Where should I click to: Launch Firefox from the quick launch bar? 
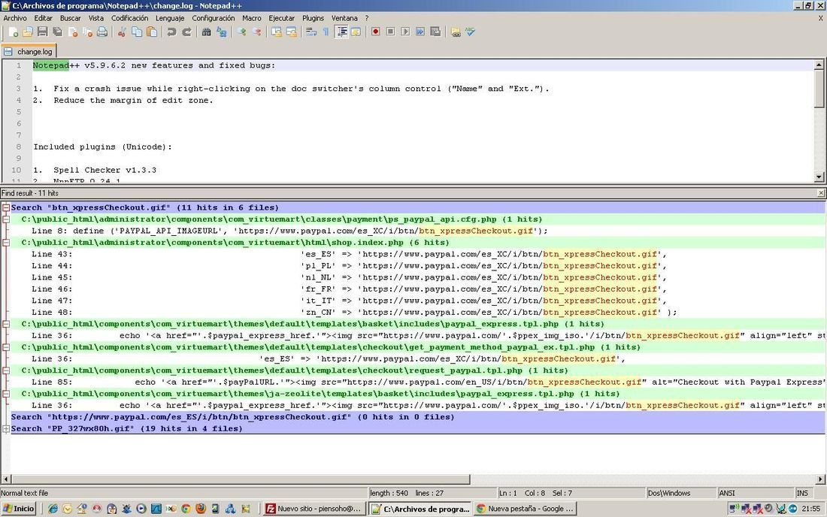(x=201, y=509)
